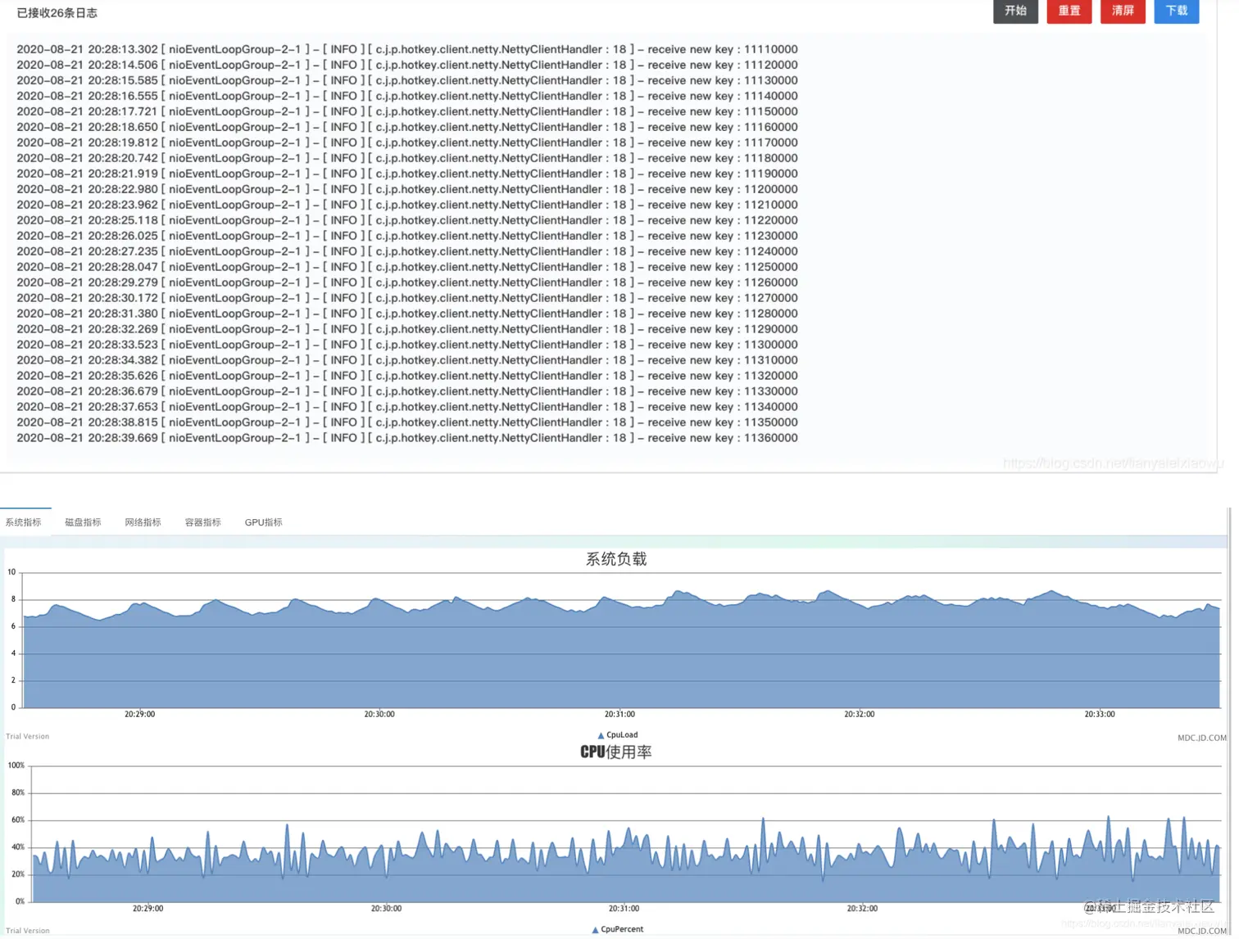Switch to the 系统指标 tab

(x=23, y=522)
